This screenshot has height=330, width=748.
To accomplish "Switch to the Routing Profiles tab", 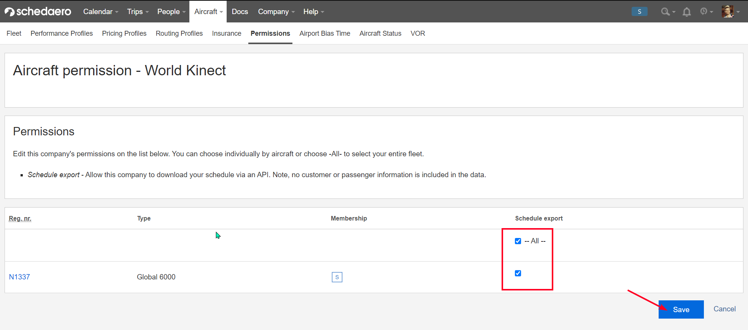I will pyautogui.click(x=179, y=33).
